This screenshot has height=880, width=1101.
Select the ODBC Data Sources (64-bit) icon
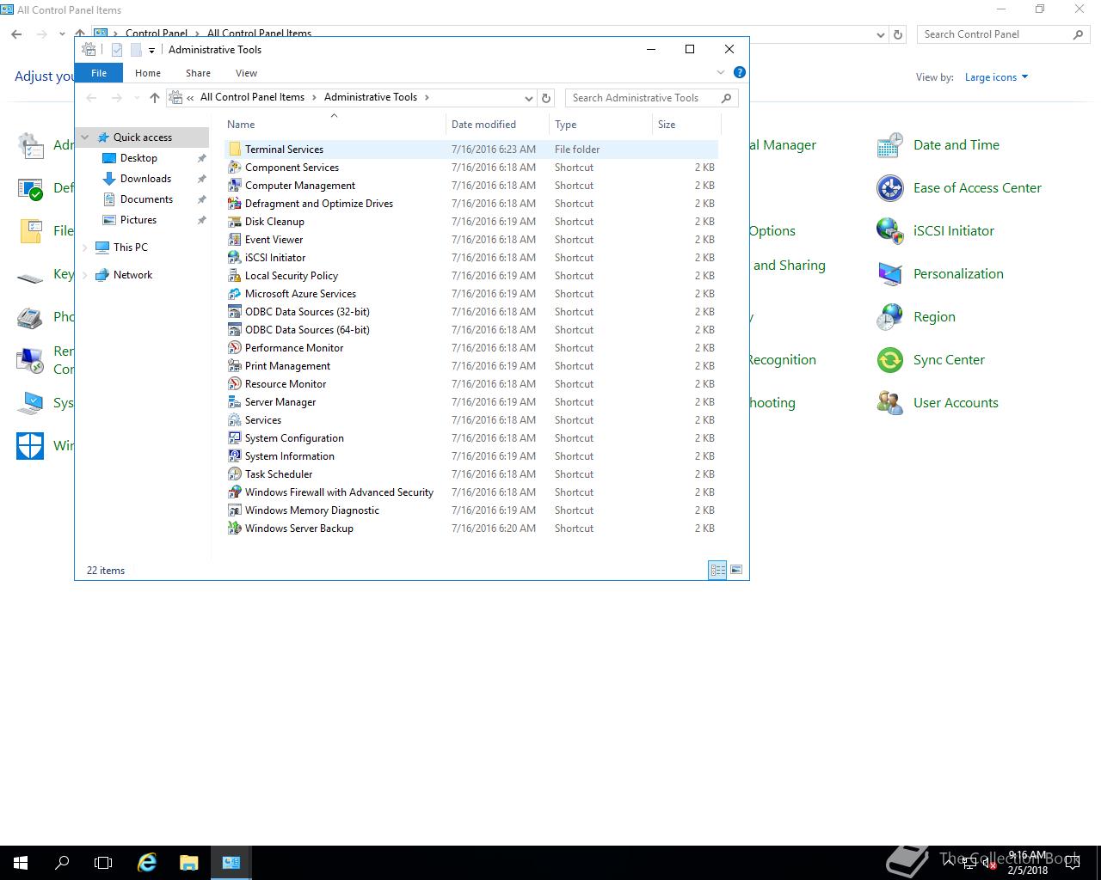[x=234, y=330]
